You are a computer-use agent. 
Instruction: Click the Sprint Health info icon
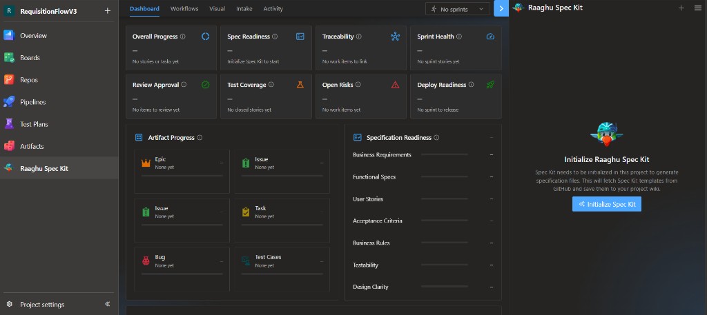(459, 37)
